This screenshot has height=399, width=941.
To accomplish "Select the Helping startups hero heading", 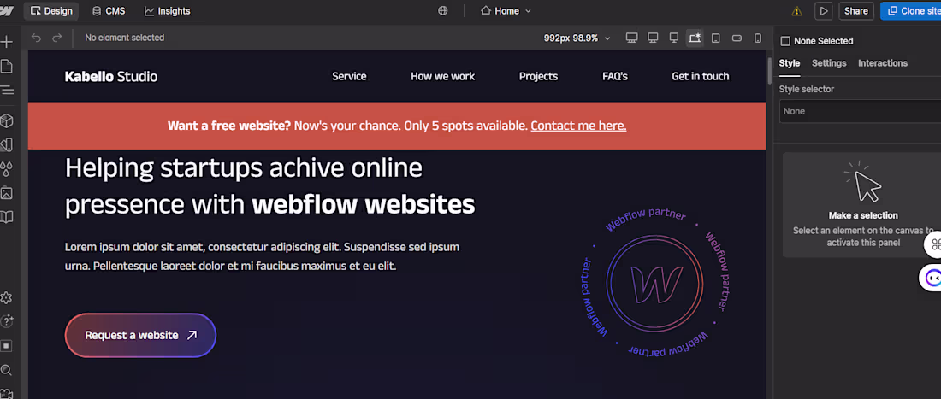I will pyautogui.click(x=270, y=186).
